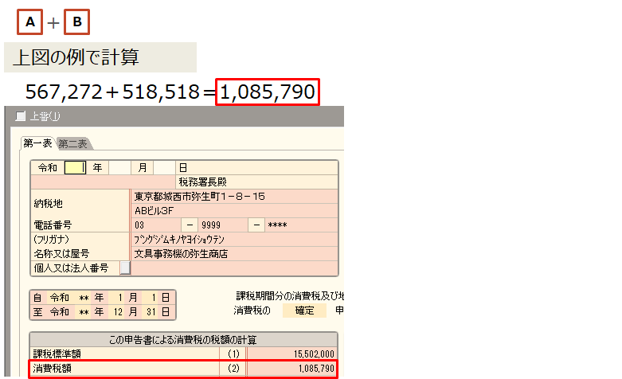Image resolution: width=622 pixels, height=379 pixels.
Task: Click the 課税標準額 row label
Action: (57, 354)
